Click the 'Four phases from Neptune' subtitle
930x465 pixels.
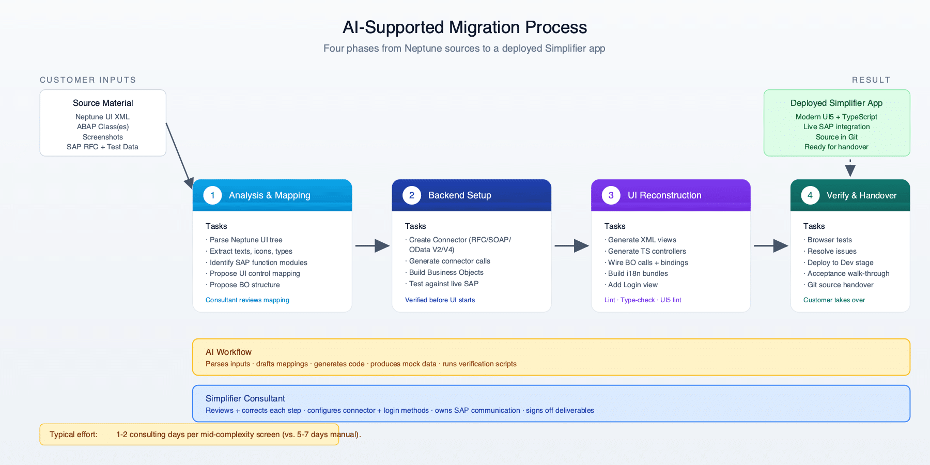click(x=464, y=48)
